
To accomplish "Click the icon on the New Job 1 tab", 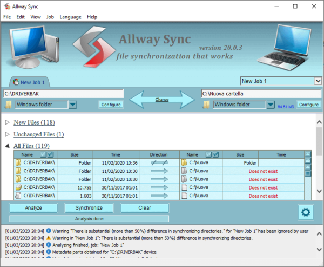I will click(x=16, y=82).
